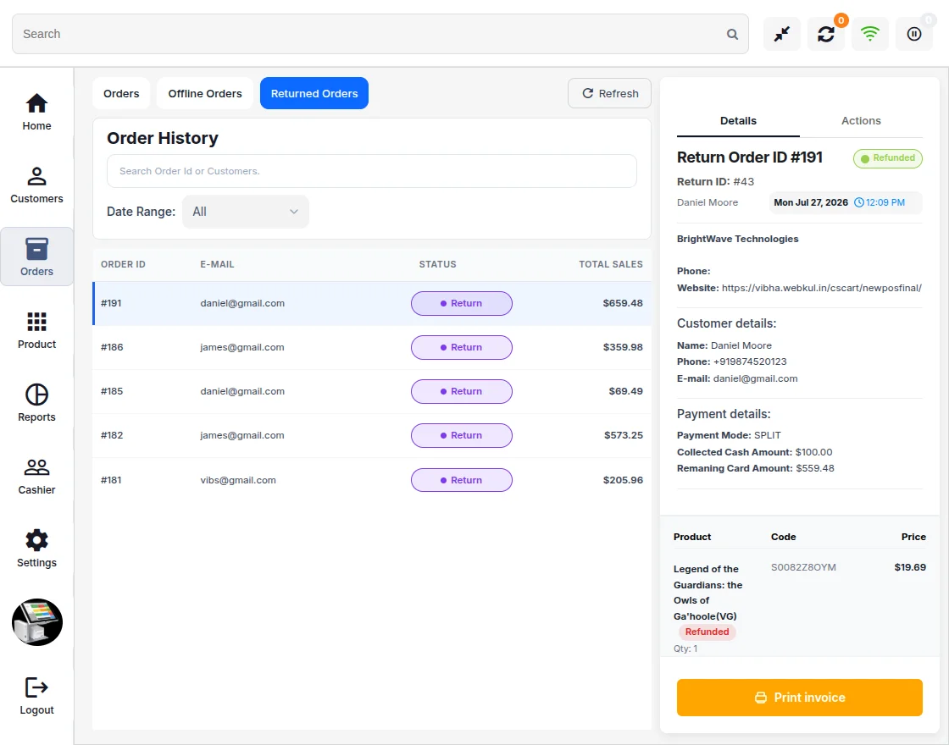The image size is (949, 745).
Task: Click Collected Cash Amount $100.00
Action: (x=755, y=452)
